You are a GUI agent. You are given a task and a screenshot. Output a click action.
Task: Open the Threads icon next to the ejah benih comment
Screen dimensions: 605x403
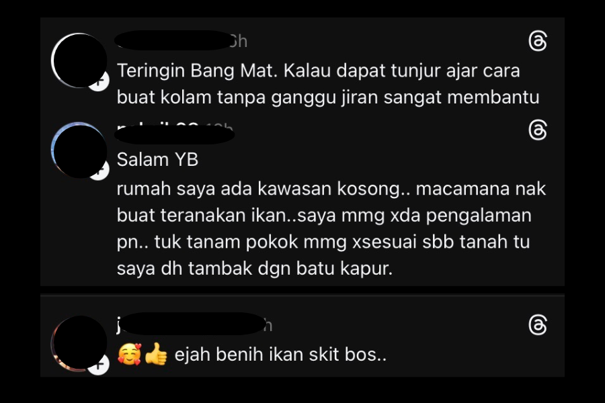click(x=538, y=325)
